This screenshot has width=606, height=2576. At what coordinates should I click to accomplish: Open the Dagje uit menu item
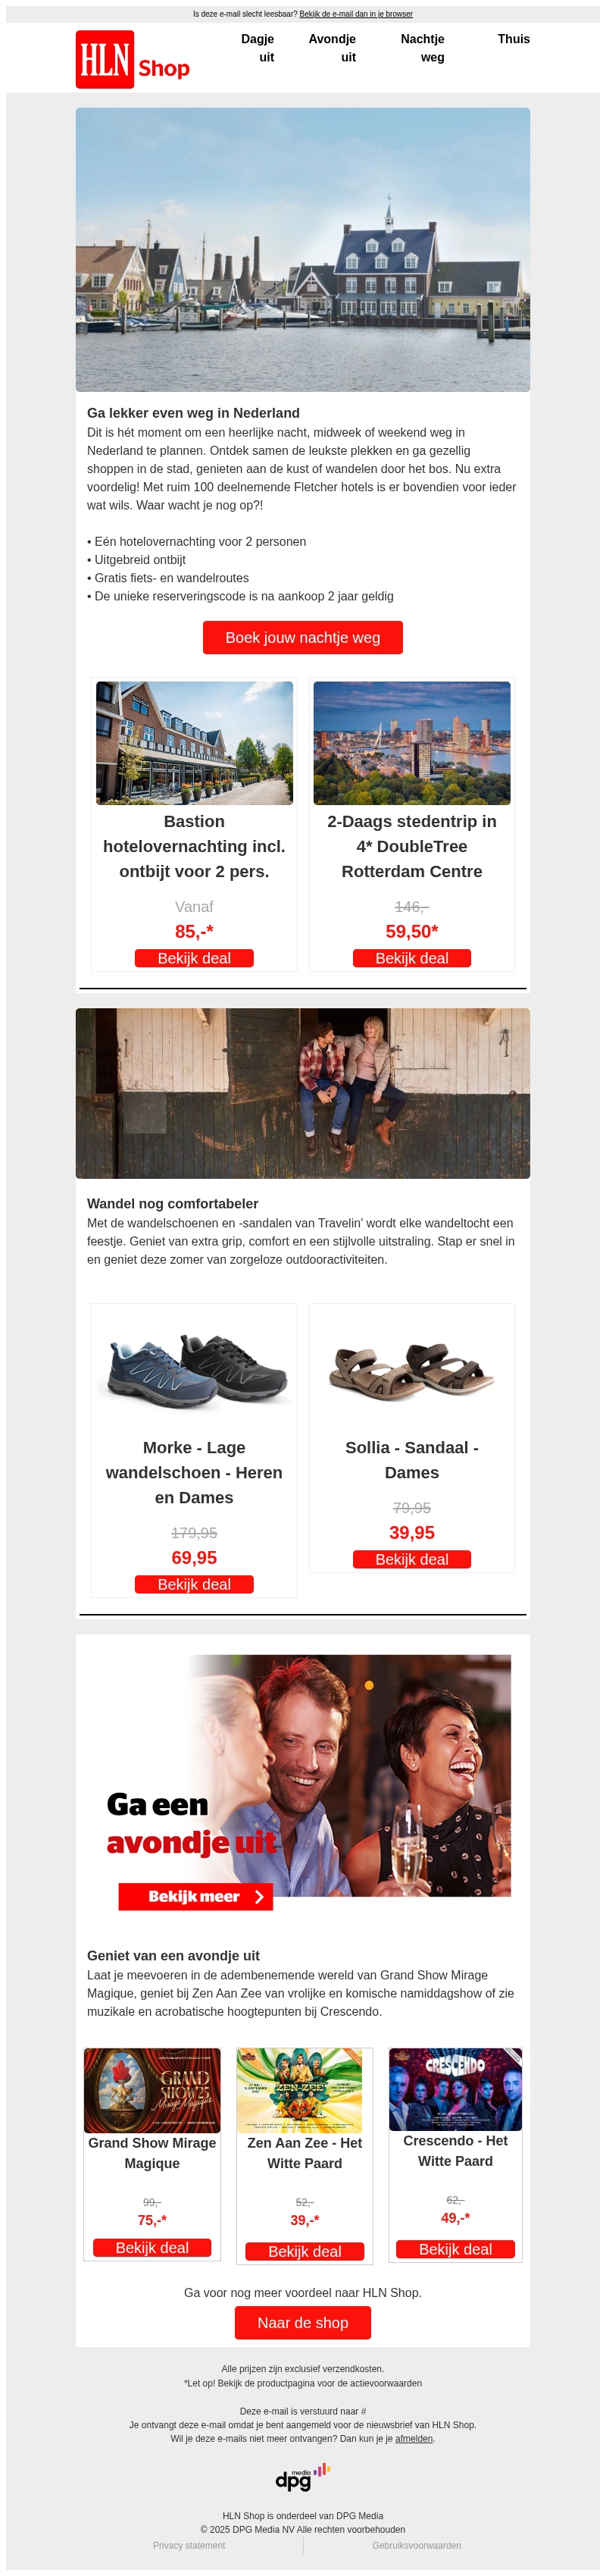pos(258,48)
